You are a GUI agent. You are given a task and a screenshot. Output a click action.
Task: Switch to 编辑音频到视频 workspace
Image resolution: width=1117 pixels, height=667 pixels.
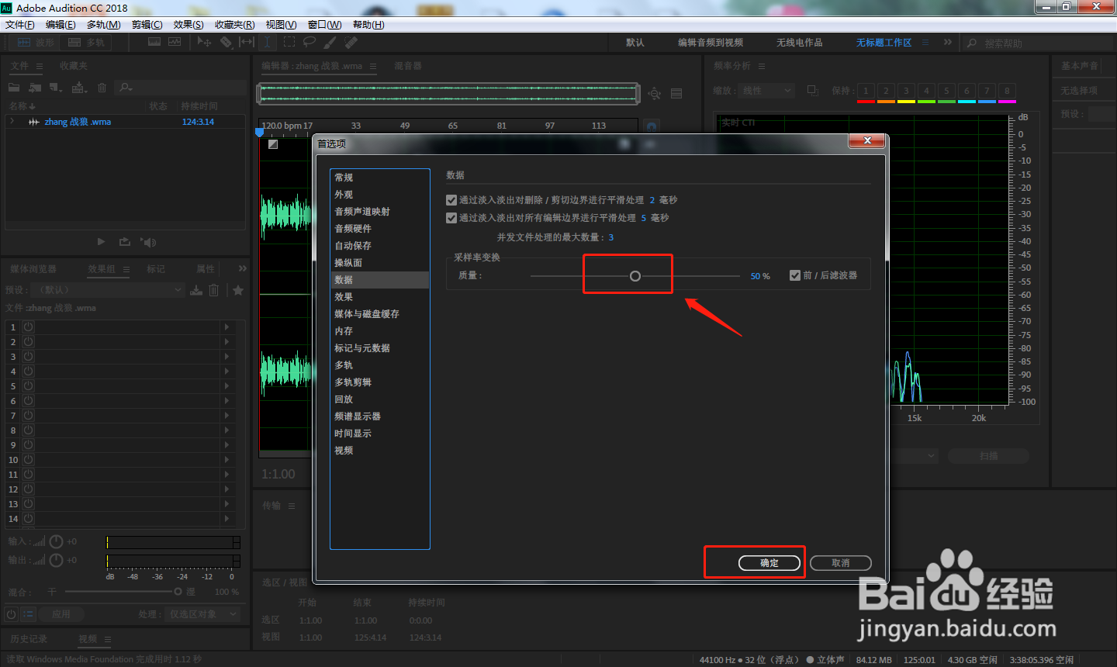(711, 43)
